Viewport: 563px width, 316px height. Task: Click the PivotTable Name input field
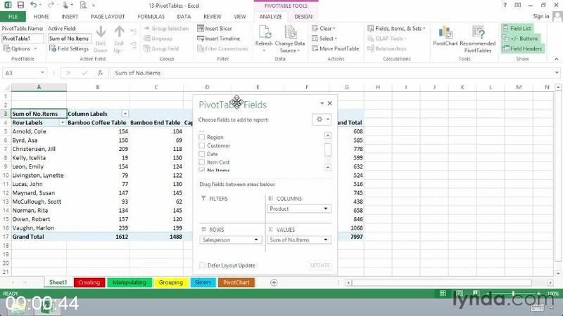click(23, 39)
